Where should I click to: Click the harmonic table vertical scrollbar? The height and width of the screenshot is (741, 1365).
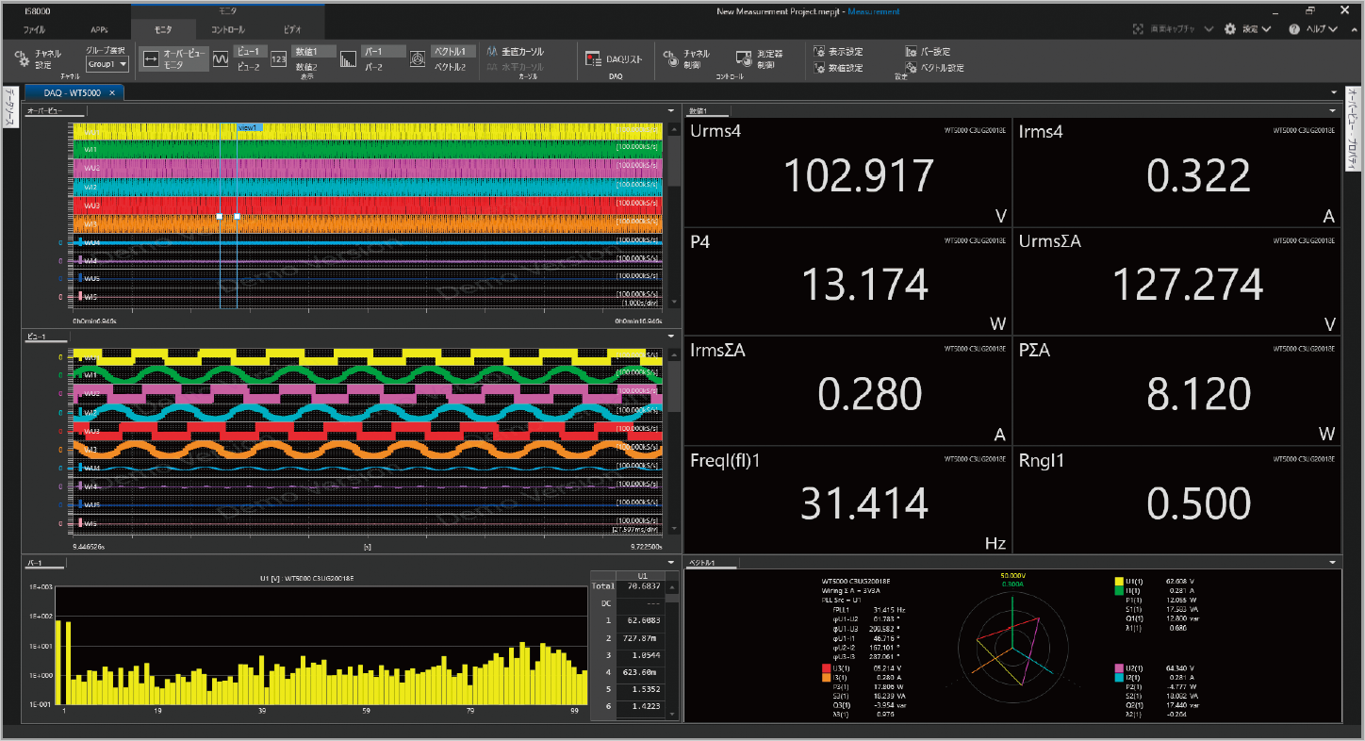coord(672,650)
